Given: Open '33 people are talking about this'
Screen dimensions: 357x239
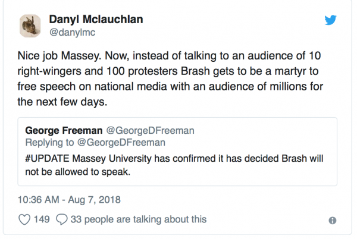Looking at the screenshot, I should [138, 219].
